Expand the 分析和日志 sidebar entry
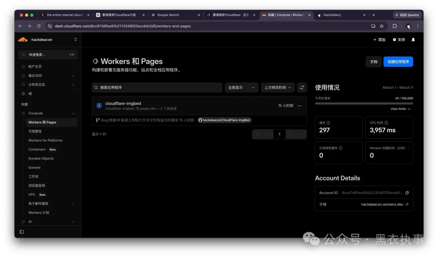Screen dimensions: 438x257 click(x=73, y=85)
